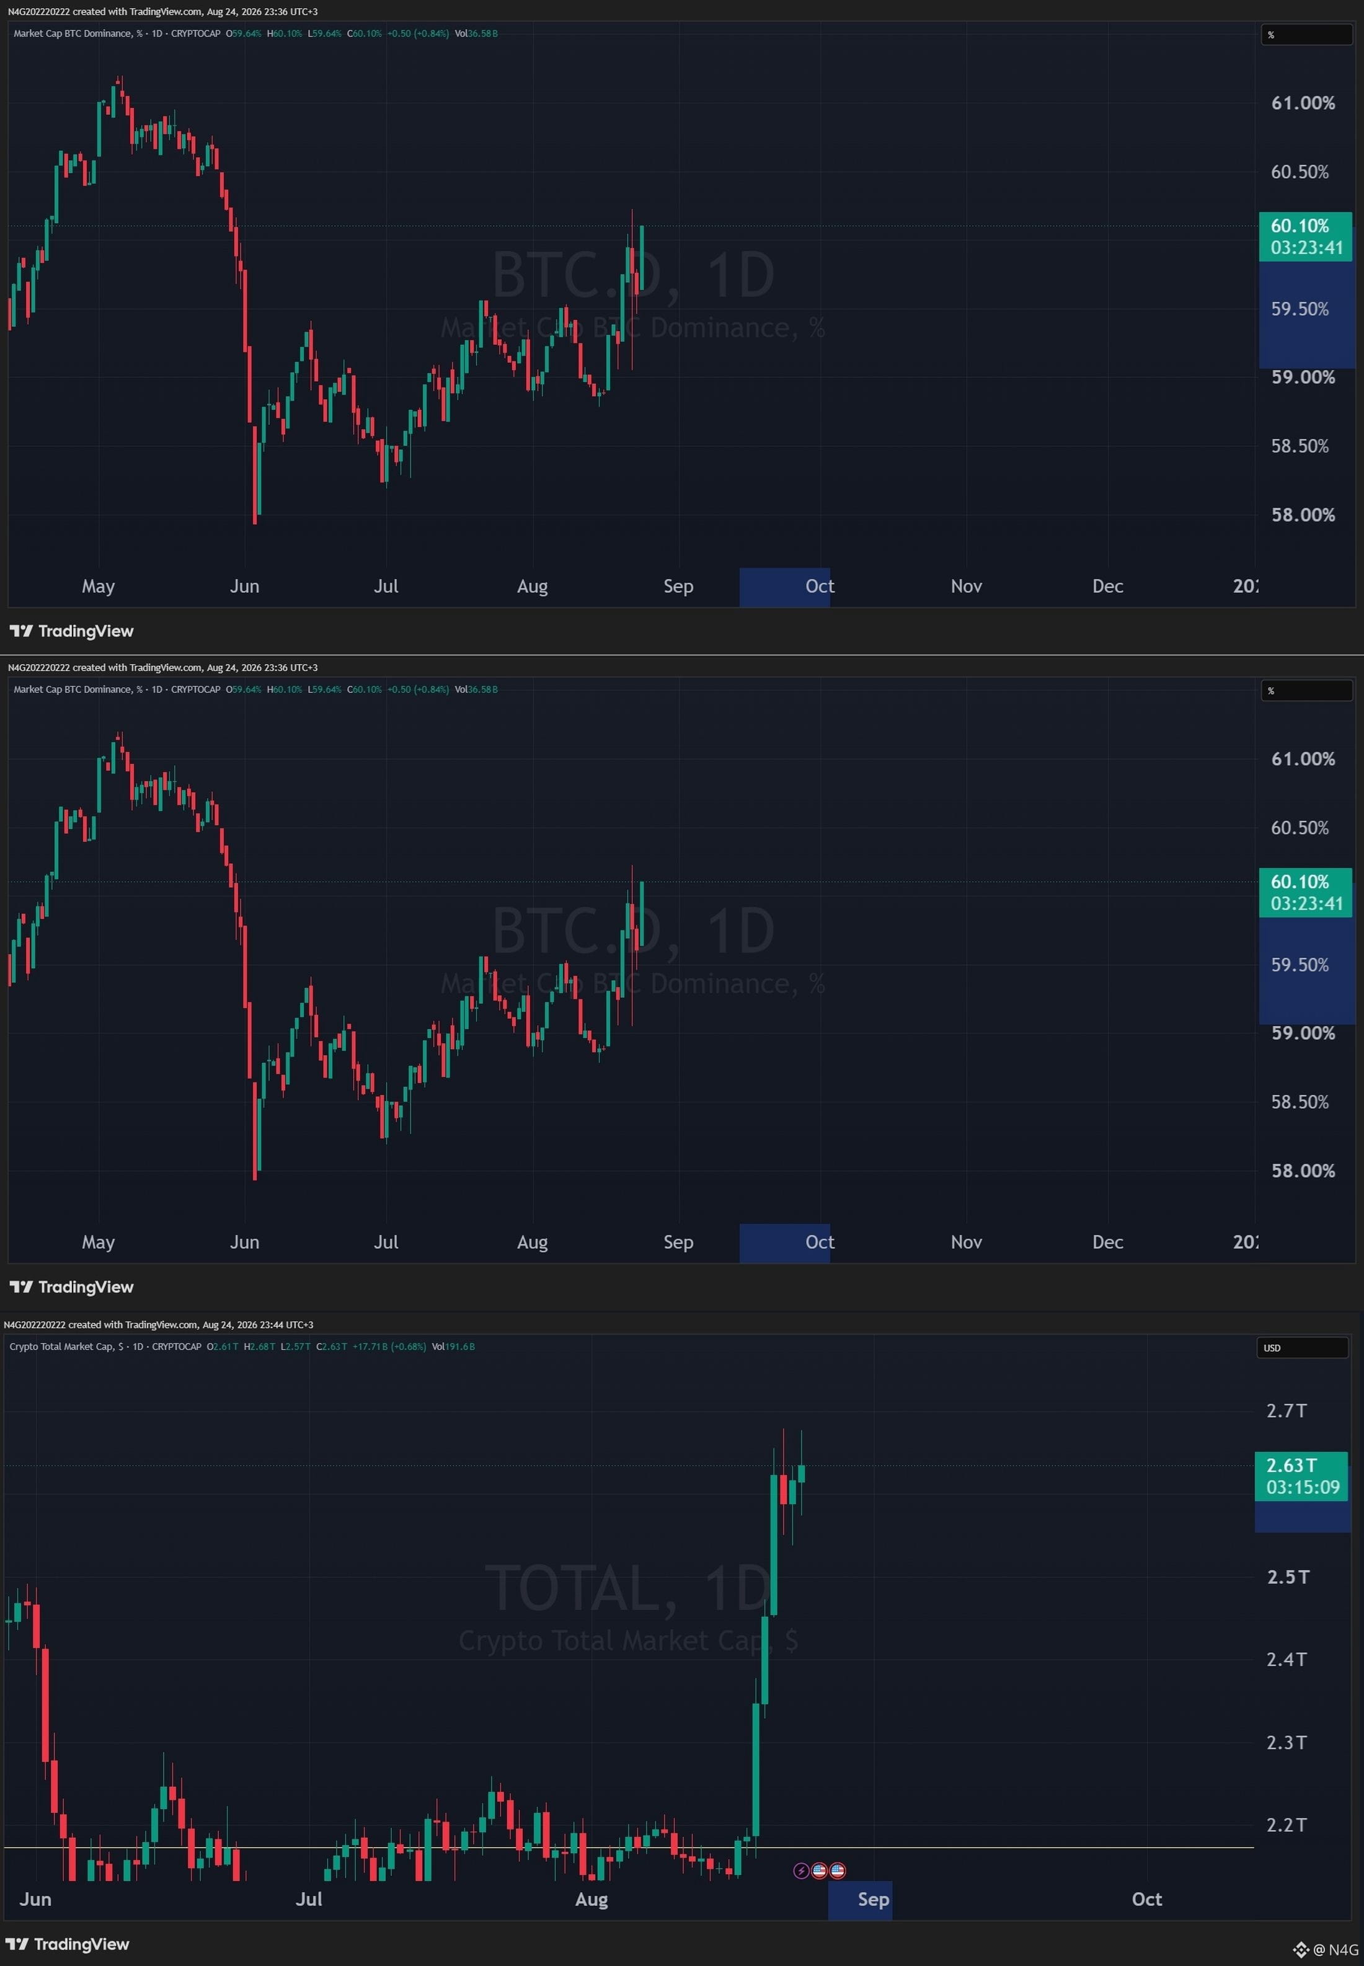This screenshot has height=1966, width=1364.
Task: Click the 'Vol 191.6B' volume value
Action: (453, 1347)
